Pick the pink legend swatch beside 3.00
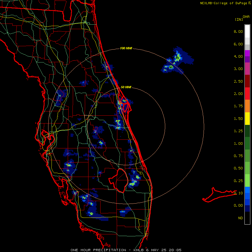Image resolution: width=252 pixels, height=252 pixels. (x=247, y=69)
